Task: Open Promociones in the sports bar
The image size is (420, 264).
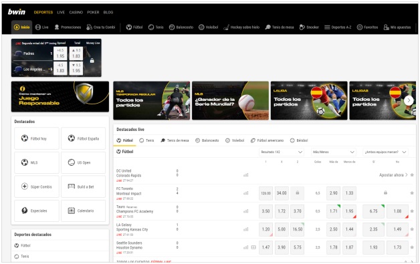Action: [68, 27]
